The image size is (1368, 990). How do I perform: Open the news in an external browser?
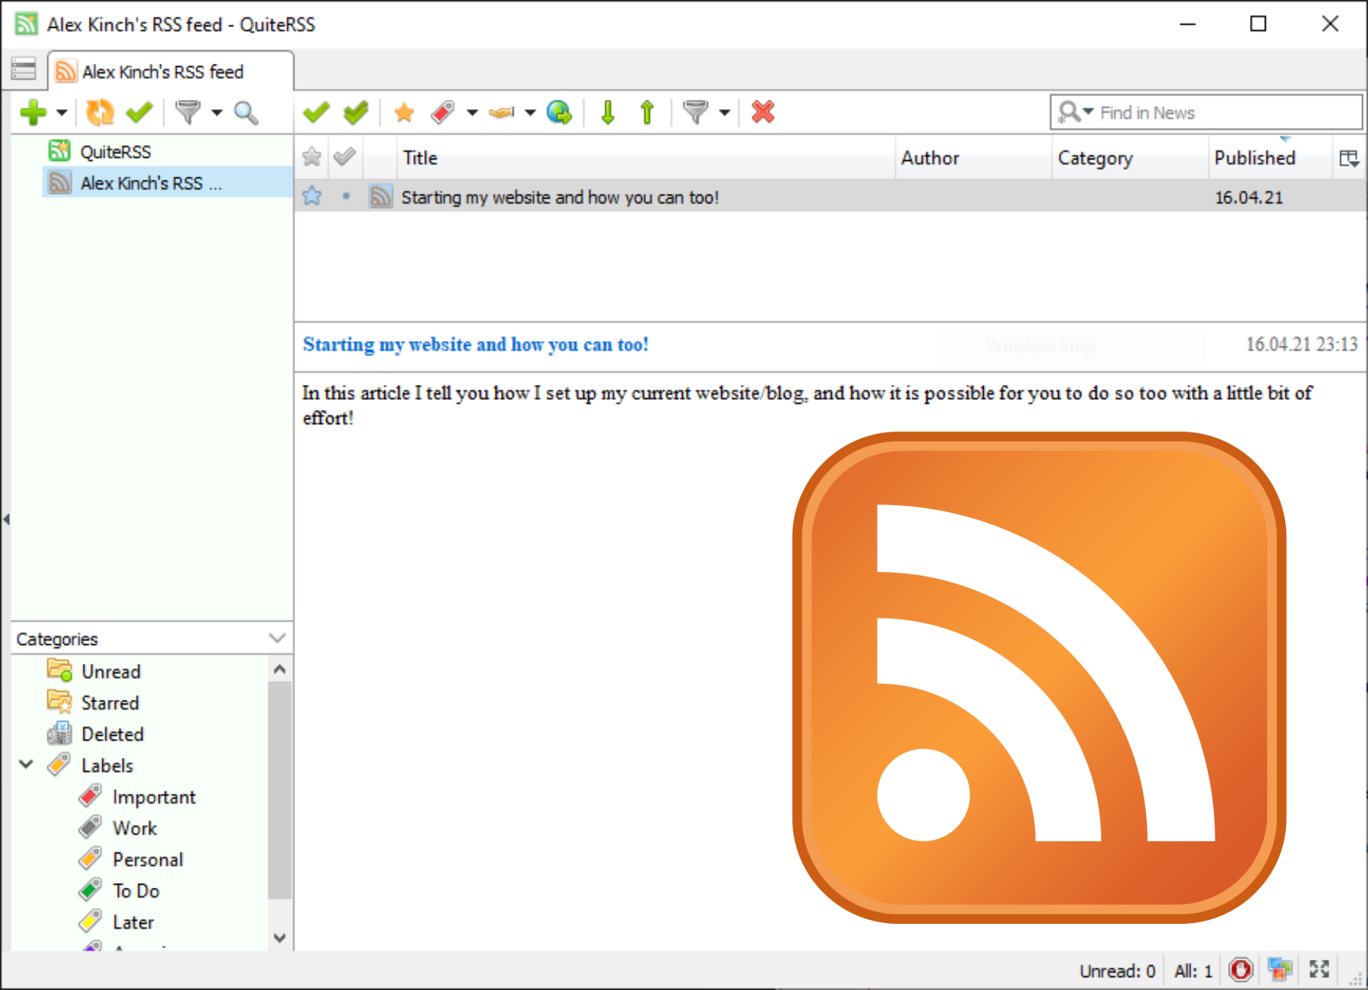point(558,111)
